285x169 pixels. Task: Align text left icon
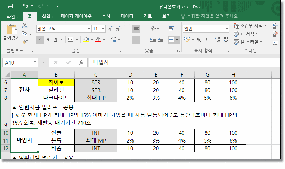click(128, 40)
